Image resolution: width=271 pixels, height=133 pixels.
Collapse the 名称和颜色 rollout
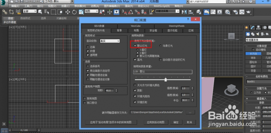click(x=247, y=77)
